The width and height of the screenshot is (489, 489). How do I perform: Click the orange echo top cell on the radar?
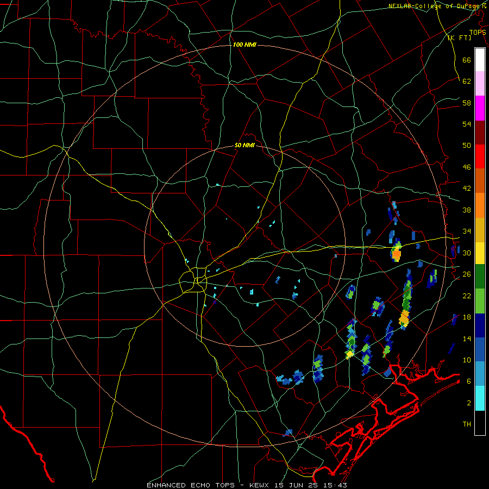coord(396,255)
